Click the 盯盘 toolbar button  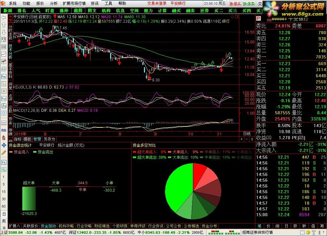click(x=50, y=11)
